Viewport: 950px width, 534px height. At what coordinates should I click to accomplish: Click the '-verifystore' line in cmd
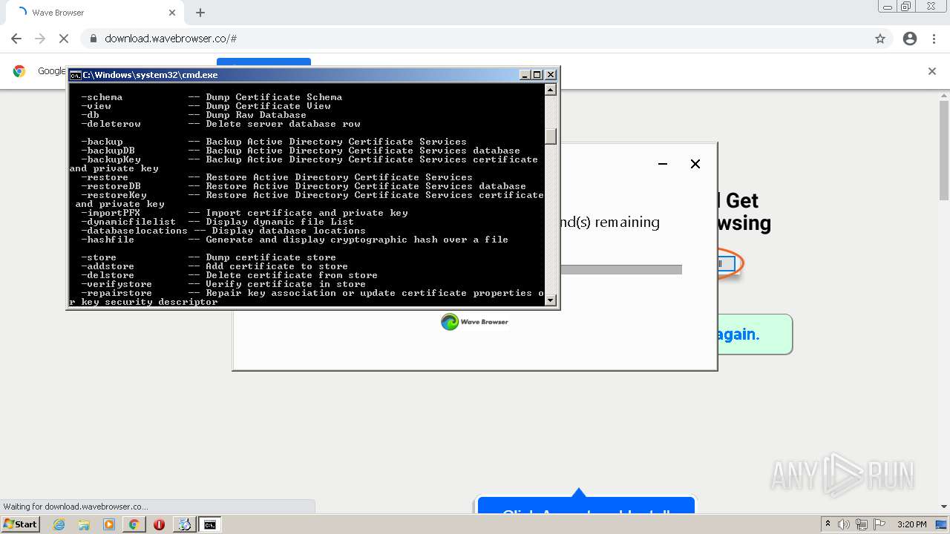[x=223, y=284]
